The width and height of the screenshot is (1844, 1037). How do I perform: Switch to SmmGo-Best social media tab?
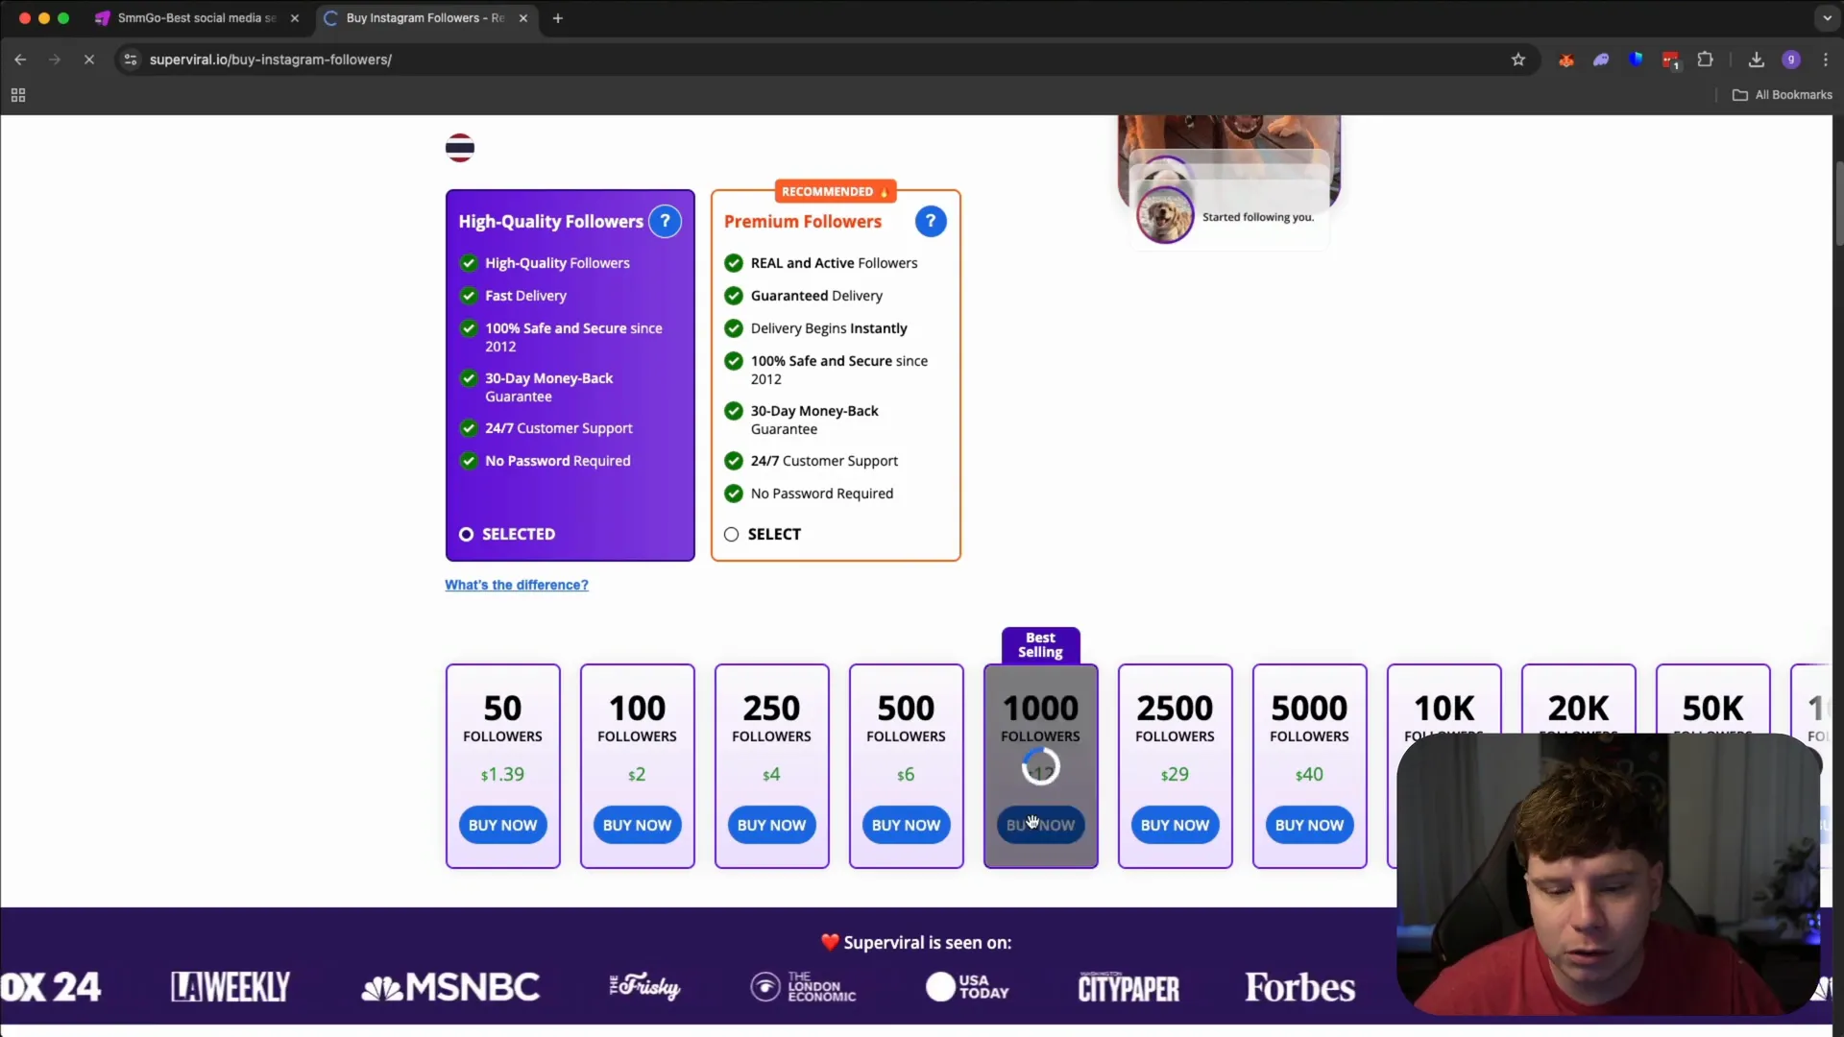tap(197, 18)
